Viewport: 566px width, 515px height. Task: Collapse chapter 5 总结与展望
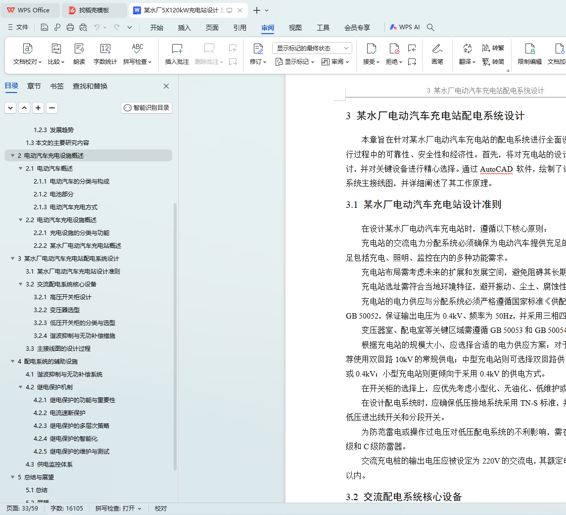point(13,477)
